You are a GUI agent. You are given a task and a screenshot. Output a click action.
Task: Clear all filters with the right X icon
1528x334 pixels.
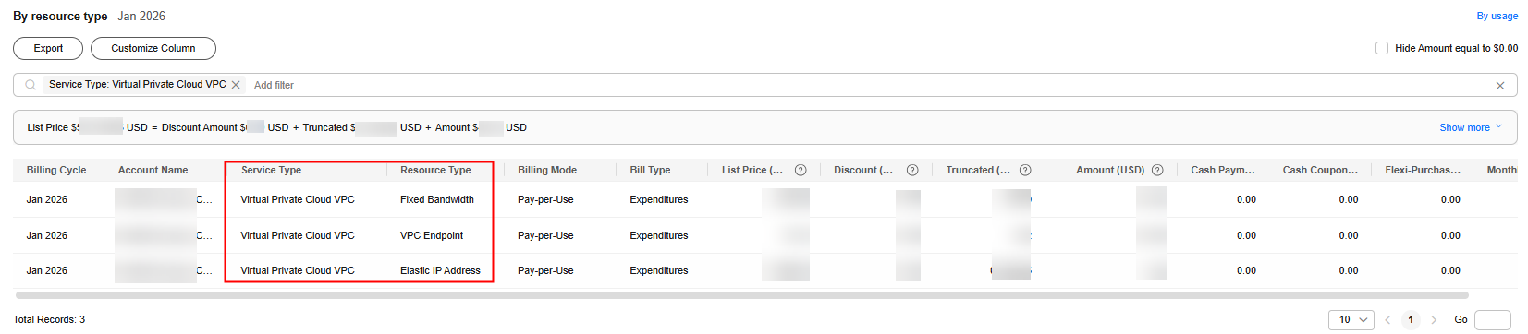1500,86
